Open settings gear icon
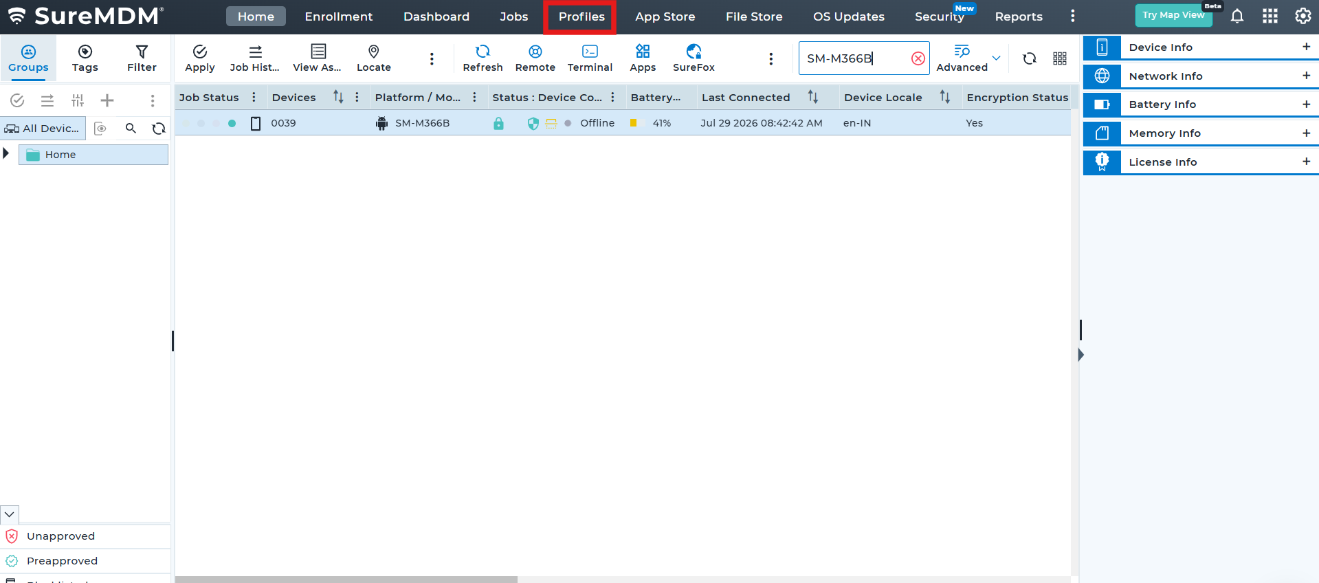The height and width of the screenshot is (583, 1319). (1303, 16)
